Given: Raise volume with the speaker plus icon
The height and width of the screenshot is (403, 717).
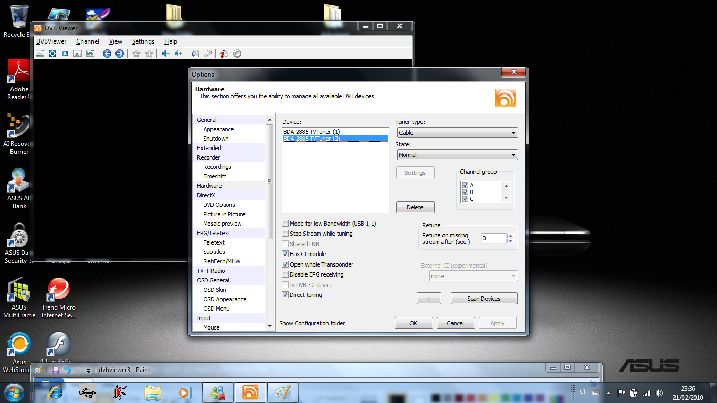Looking at the screenshot, I should [178, 54].
